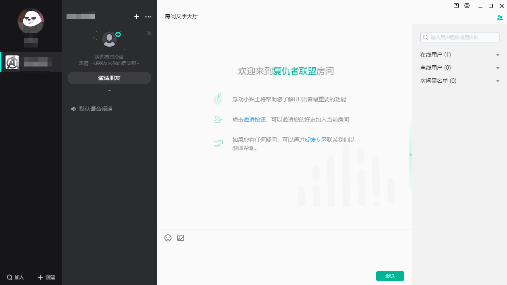This screenshot has width=507, height=285.
Task: Follow the 反馈专区 link
Action: click(316, 140)
